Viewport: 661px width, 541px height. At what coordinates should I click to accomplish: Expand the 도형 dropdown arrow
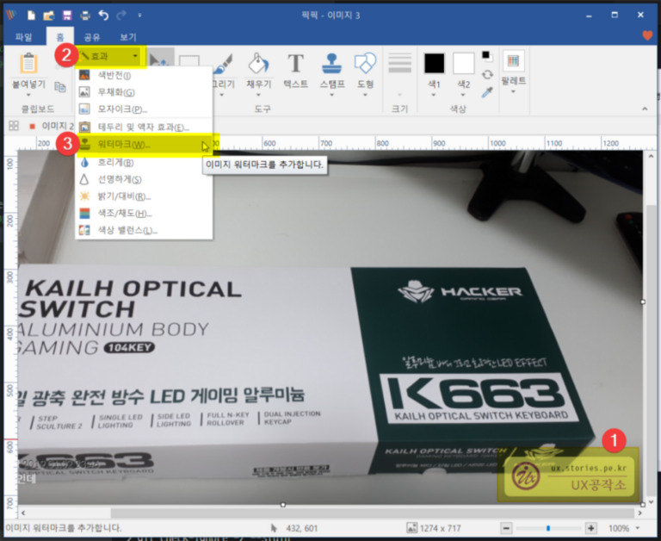(365, 95)
